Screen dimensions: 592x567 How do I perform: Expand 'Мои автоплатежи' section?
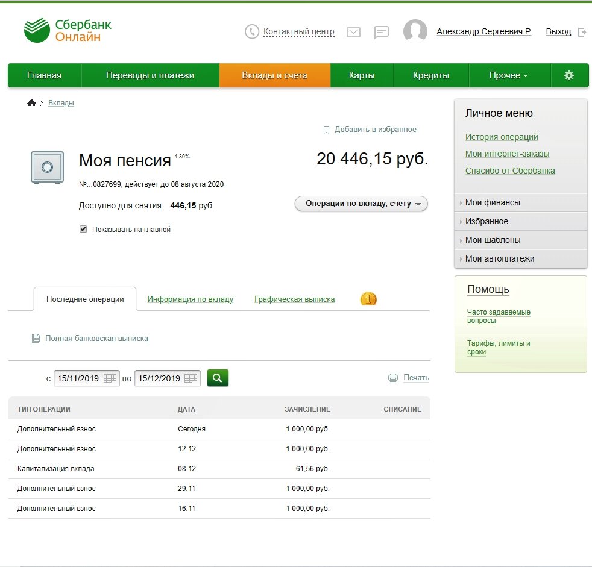coord(521,258)
